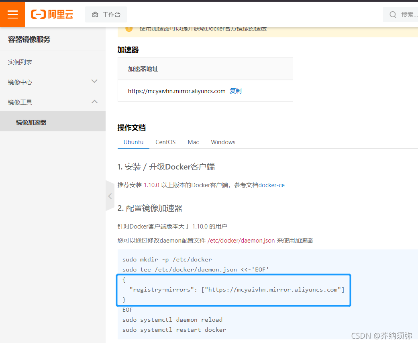The width and height of the screenshot is (418, 343).
Task: Select the home icon next to 工作台
Action: click(94, 14)
